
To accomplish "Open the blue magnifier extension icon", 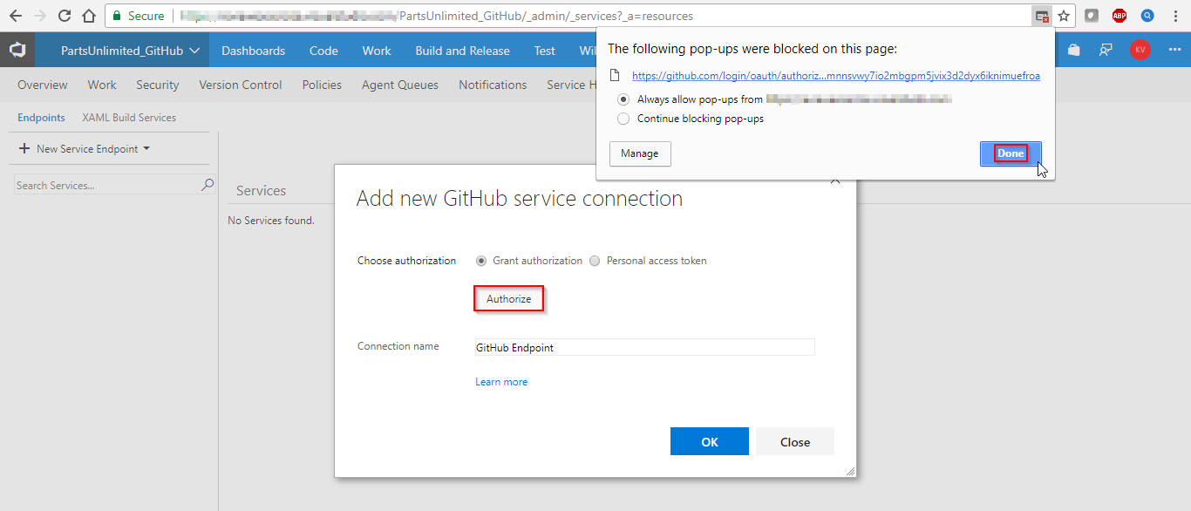I will pyautogui.click(x=1147, y=16).
